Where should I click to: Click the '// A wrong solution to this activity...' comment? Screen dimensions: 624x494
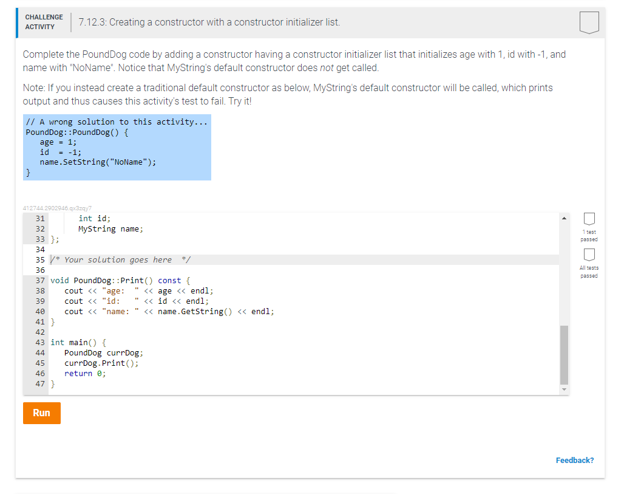[x=117, y=122]
